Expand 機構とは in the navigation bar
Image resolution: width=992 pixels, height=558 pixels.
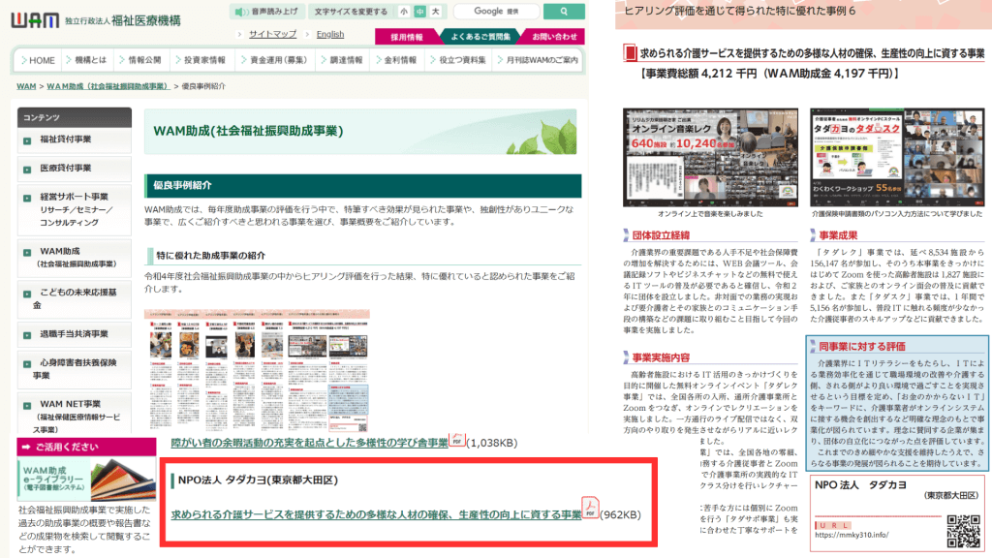(x=90, y=60)
